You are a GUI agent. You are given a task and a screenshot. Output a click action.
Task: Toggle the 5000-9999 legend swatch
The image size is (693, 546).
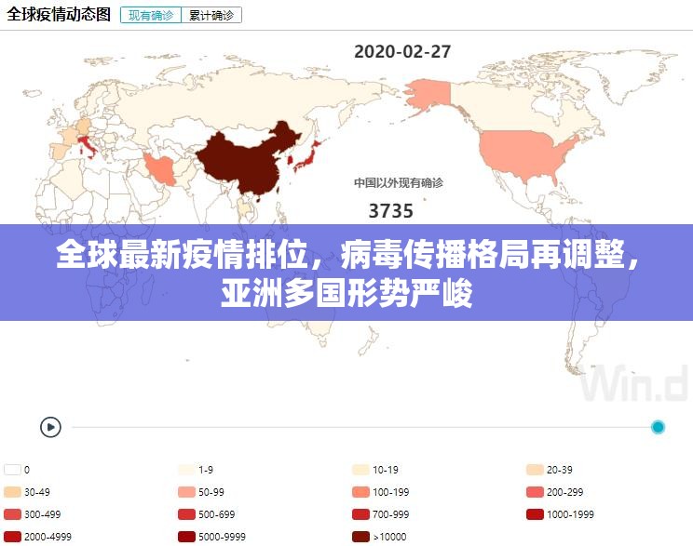186,537
